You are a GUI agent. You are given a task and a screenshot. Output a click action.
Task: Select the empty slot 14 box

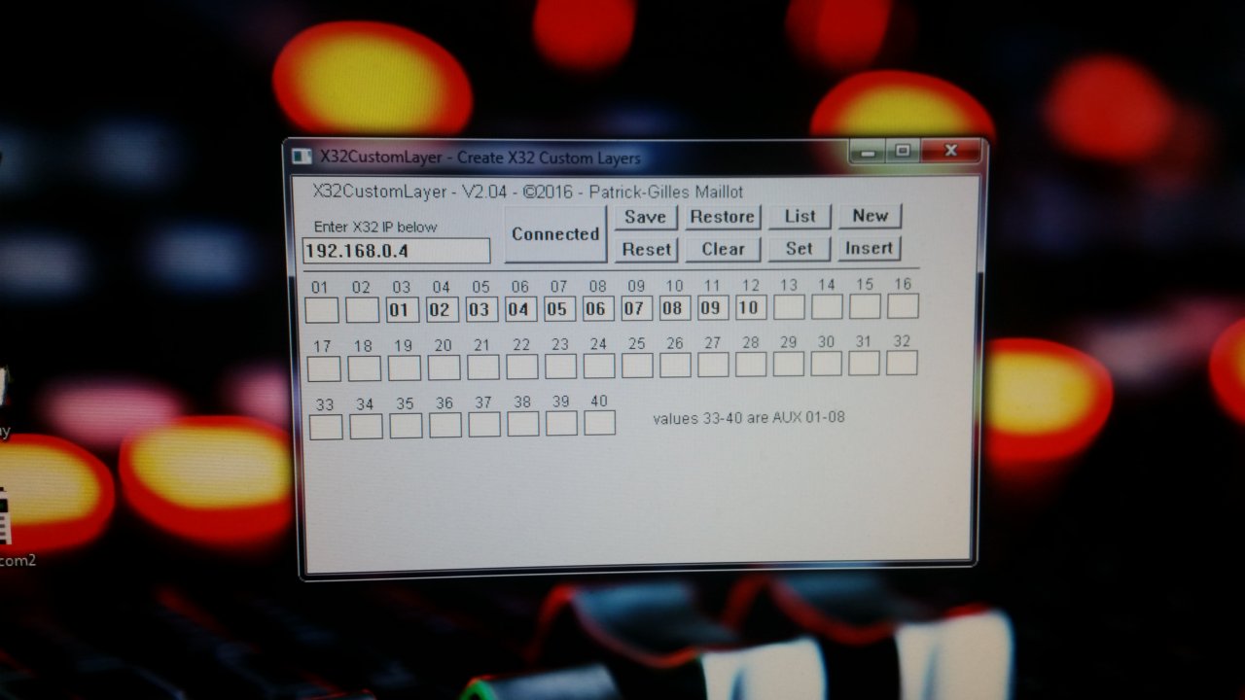pos(827,306)
